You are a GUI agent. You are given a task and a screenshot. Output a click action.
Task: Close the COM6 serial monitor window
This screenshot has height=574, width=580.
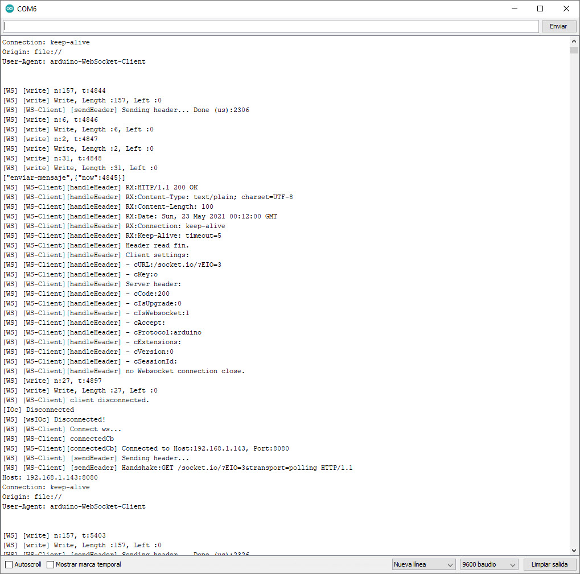pyautogui.click(x=566, y=9)
